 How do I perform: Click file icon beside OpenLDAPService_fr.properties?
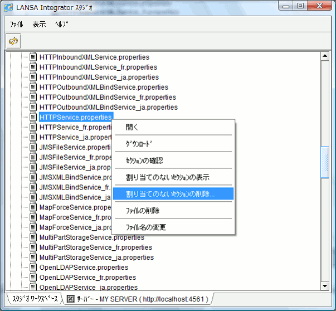pos(33,277)
